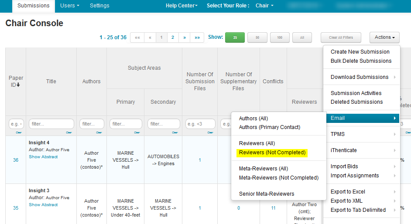This screenshot has width=411, height=224.
Task: Click Show Abstract link for Insight 4
Action: [43, 157]
